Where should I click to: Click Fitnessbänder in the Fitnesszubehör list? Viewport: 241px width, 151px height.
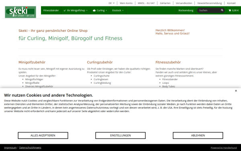[x=170, y=79]
